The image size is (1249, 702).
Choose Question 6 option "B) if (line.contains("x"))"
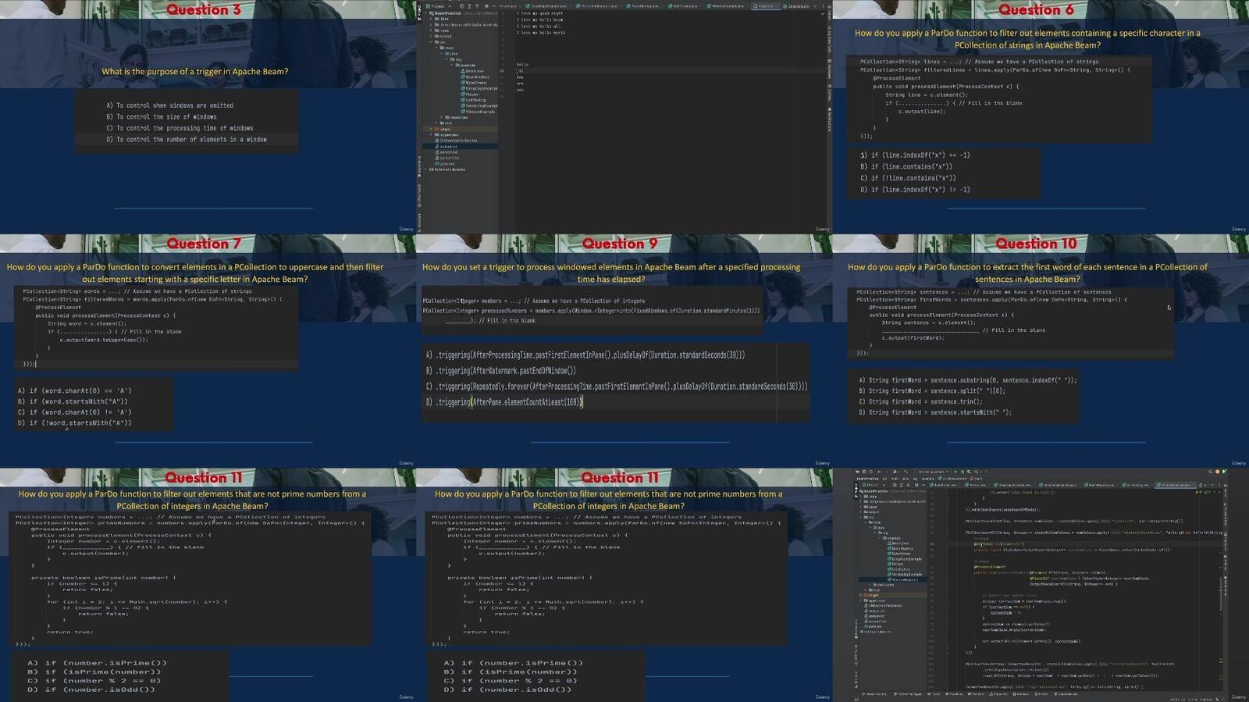[906, 166]
